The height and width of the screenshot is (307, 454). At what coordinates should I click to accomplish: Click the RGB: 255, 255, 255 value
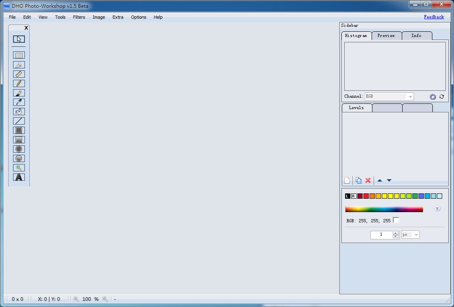pyautogui.click(x=369, y=221)
